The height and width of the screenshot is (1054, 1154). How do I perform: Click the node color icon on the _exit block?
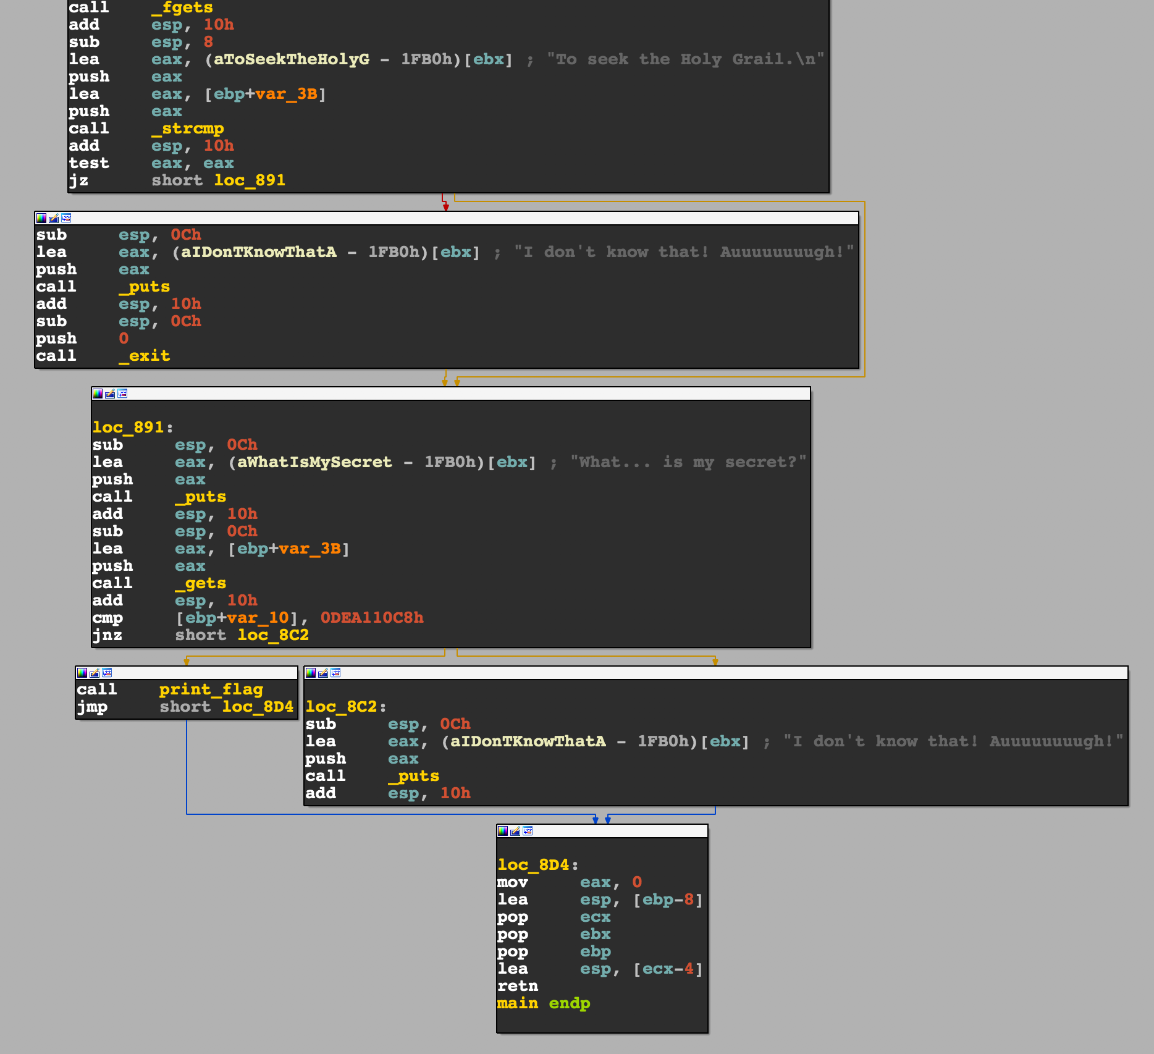click(x=41, y=218)
